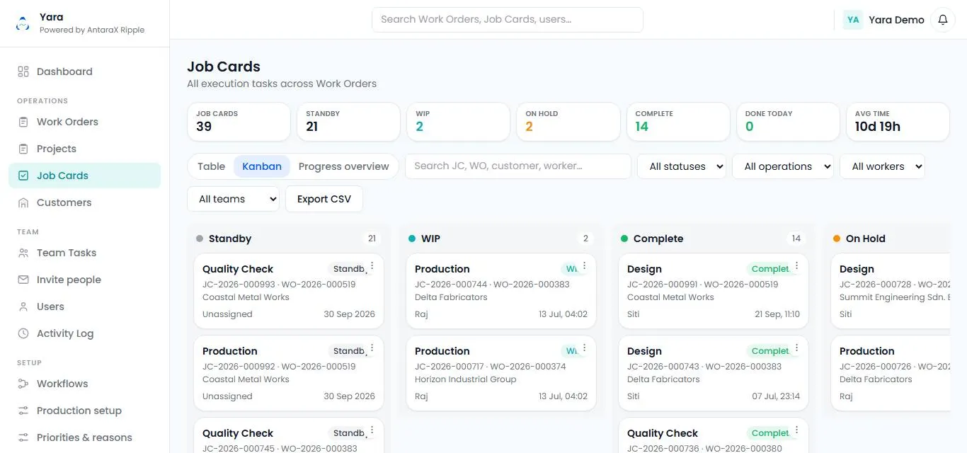
Task: Go to Team Tasks page link
Action: click(85, 253)
